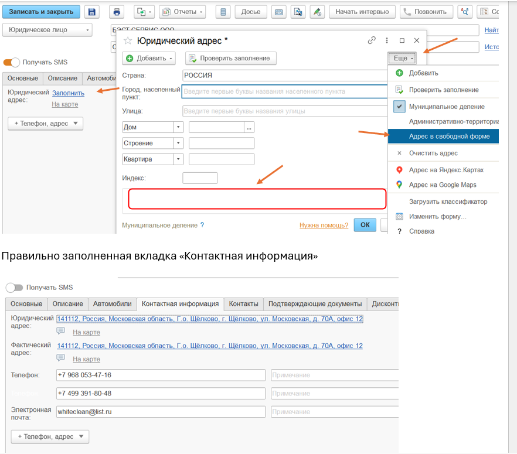Click the floppy disk save icon

pos(92,12)
